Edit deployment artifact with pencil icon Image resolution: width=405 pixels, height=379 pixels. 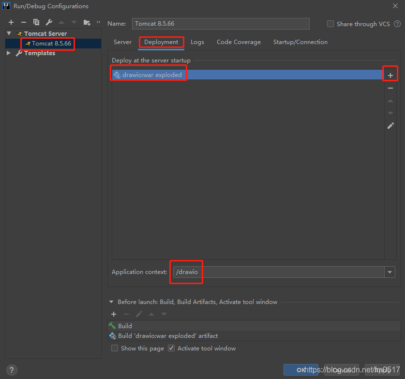[390, 126]
